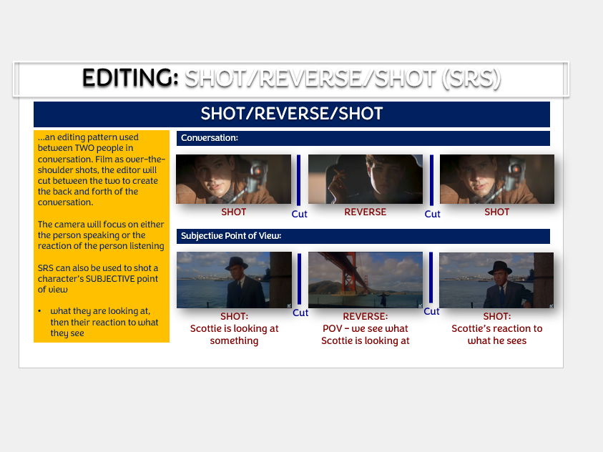603x452 pixels.
Task: Click the Subjective Point of View: header
Action: pos(363,236)
